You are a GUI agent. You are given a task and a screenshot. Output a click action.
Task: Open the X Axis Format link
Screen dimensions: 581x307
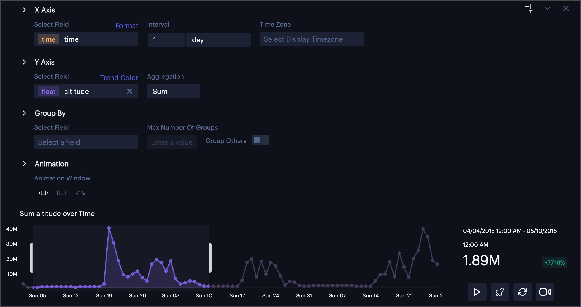tap(127, 25)
